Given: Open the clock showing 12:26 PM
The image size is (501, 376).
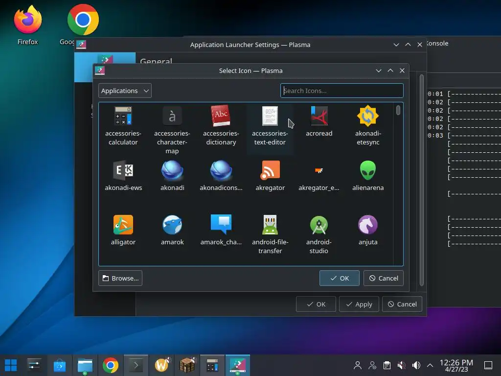Looking at the screenshot, I should (456, 365).
